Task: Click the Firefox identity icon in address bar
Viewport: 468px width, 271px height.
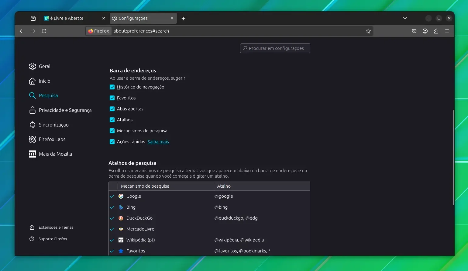Action: (98, 31)
